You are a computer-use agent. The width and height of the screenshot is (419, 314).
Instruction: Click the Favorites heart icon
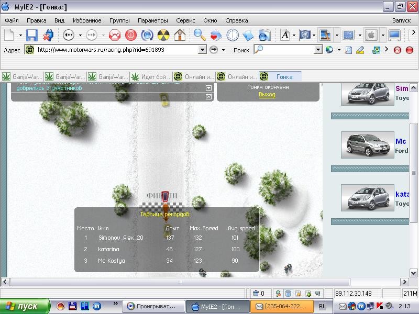216,35
